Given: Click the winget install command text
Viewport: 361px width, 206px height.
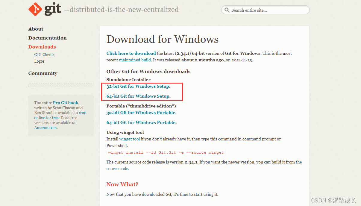Looking at the screenshot, I should [x=166, y=152].
